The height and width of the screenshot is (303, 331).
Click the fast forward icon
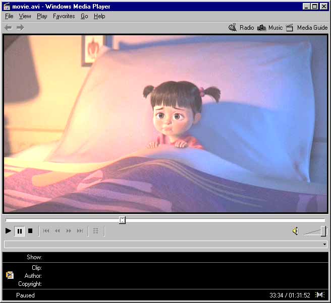[69, 231]
